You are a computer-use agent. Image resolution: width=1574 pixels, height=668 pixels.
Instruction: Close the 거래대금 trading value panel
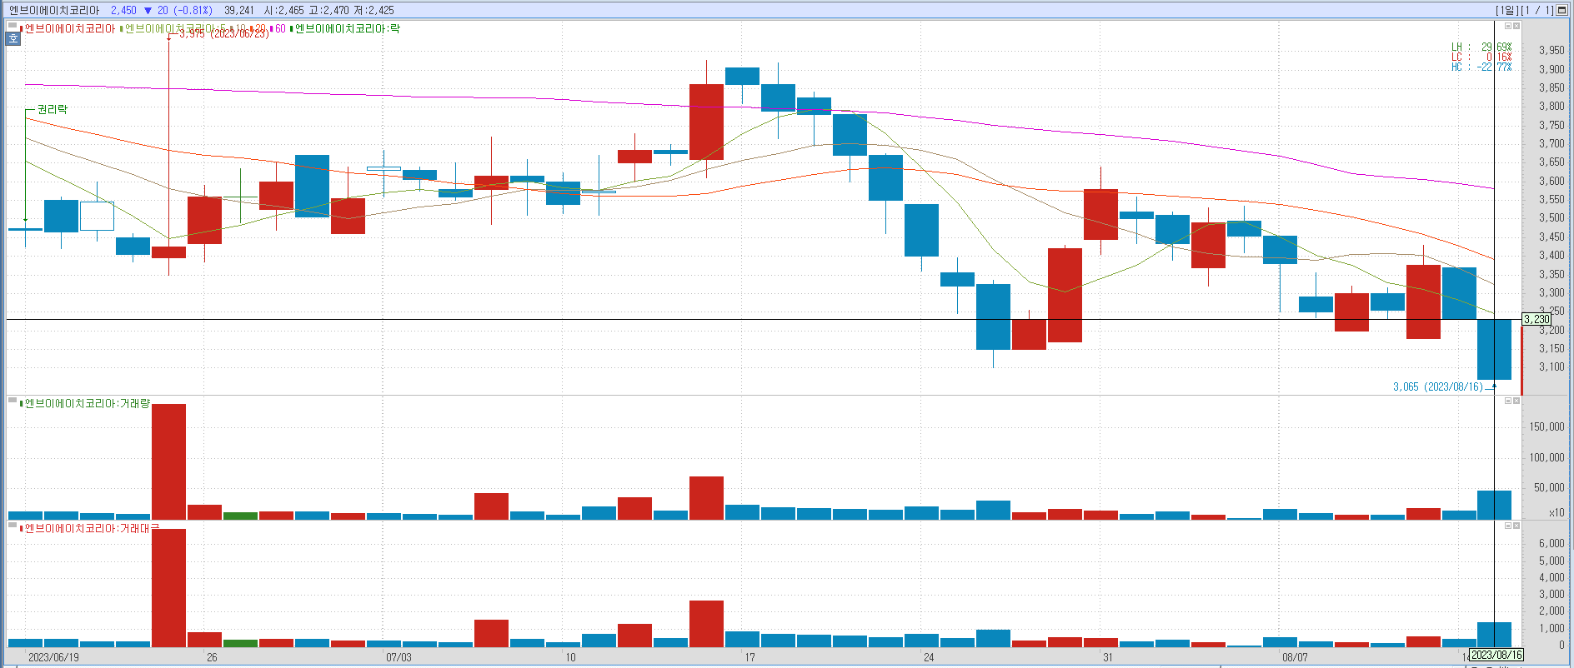1516,526
